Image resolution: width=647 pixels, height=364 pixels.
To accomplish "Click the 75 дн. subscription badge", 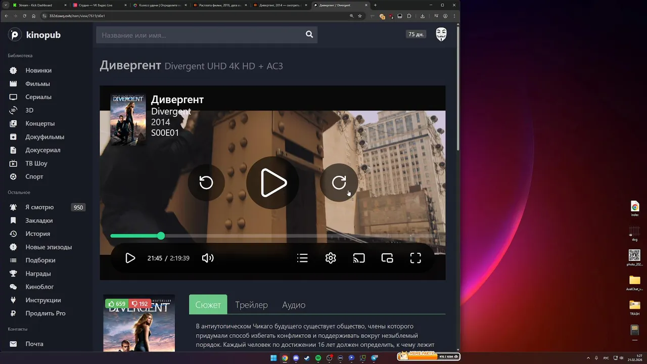I will pyautogui.click(x=416, y=34).
